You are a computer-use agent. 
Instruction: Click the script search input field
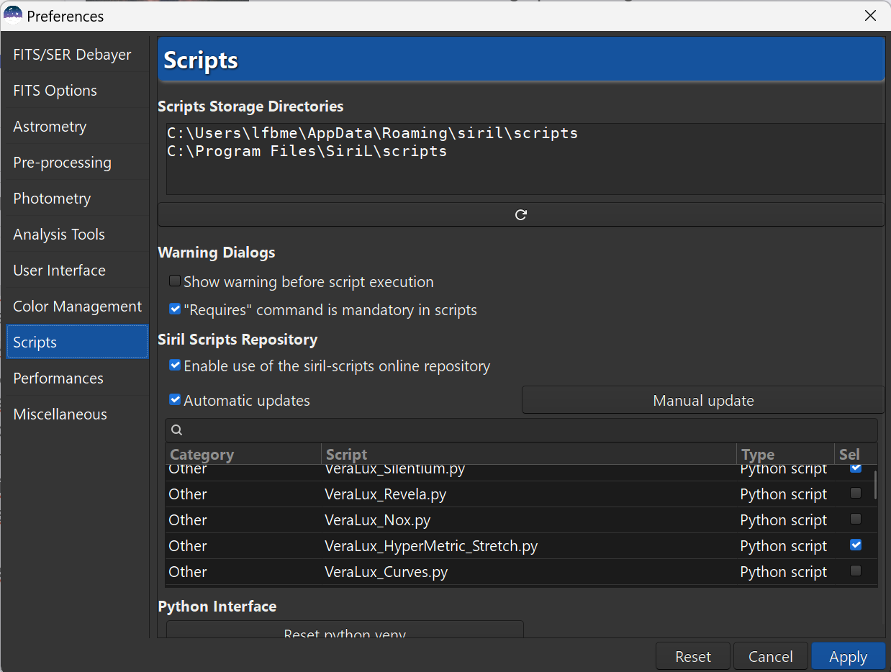[521, 430]
